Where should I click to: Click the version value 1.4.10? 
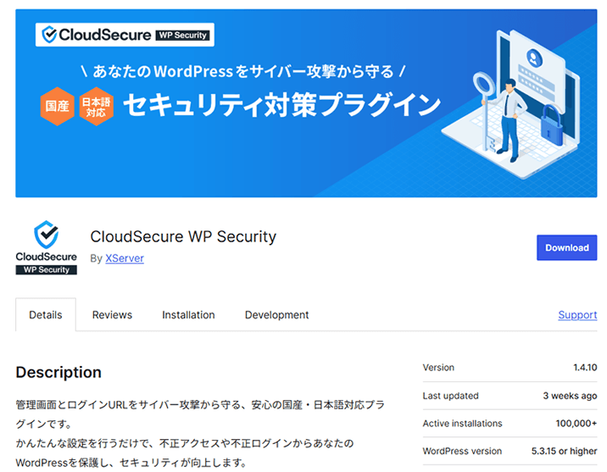pyautogui.click(x=585, y=368)
